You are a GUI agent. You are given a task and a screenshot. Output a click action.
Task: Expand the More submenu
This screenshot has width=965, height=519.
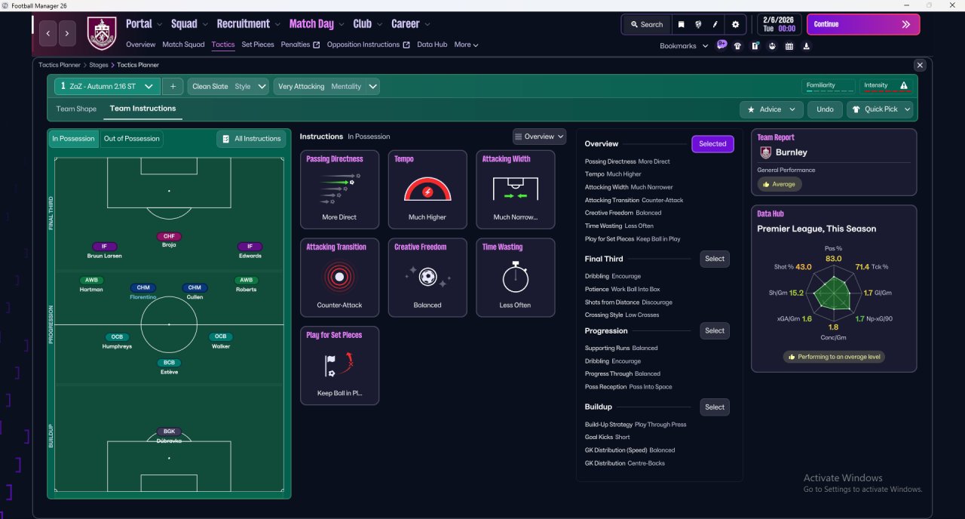[x=466, y=45]
